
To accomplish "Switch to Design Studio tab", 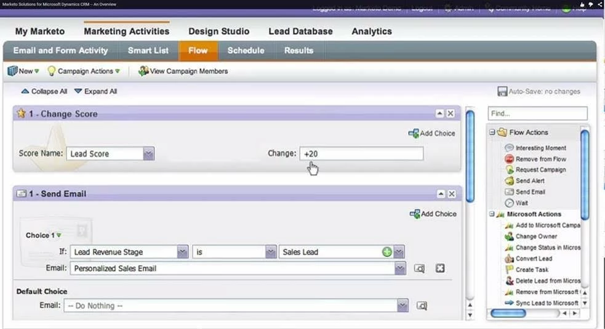I will coord(218,31).
